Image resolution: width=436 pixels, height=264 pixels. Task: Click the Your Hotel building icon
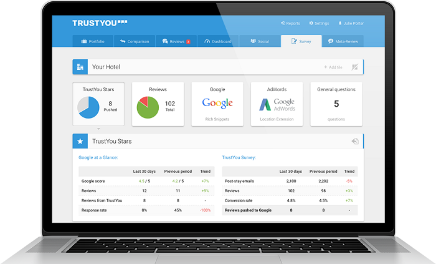[x=79, y=67]
